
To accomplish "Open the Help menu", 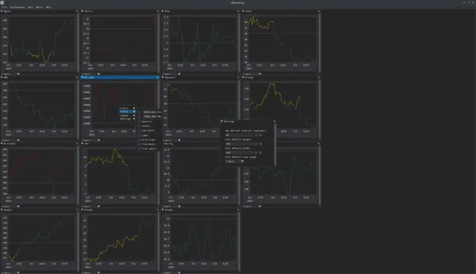I will 48,7.
